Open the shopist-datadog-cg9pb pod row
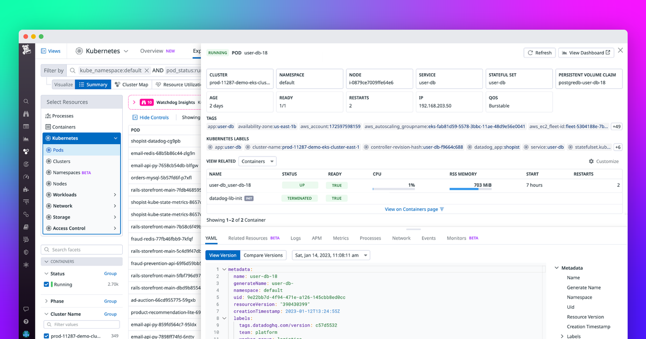 (165, 141)
